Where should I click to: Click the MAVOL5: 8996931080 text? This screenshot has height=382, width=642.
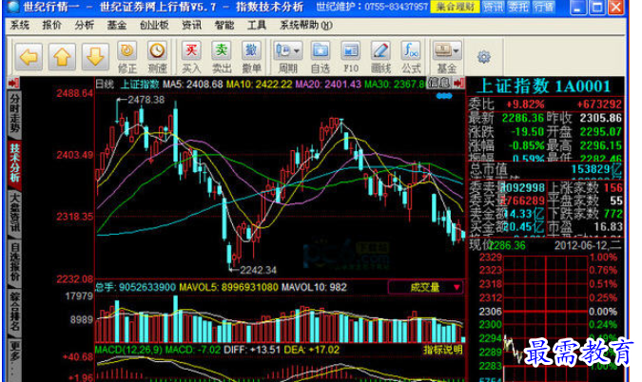click(228, 287)
